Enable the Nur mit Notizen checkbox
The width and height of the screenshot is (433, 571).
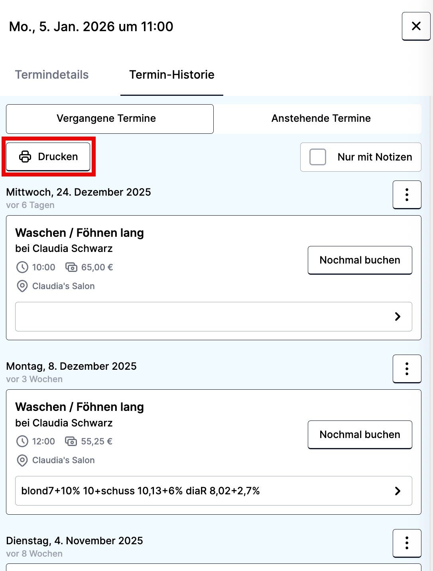click(x=318, y=157)
